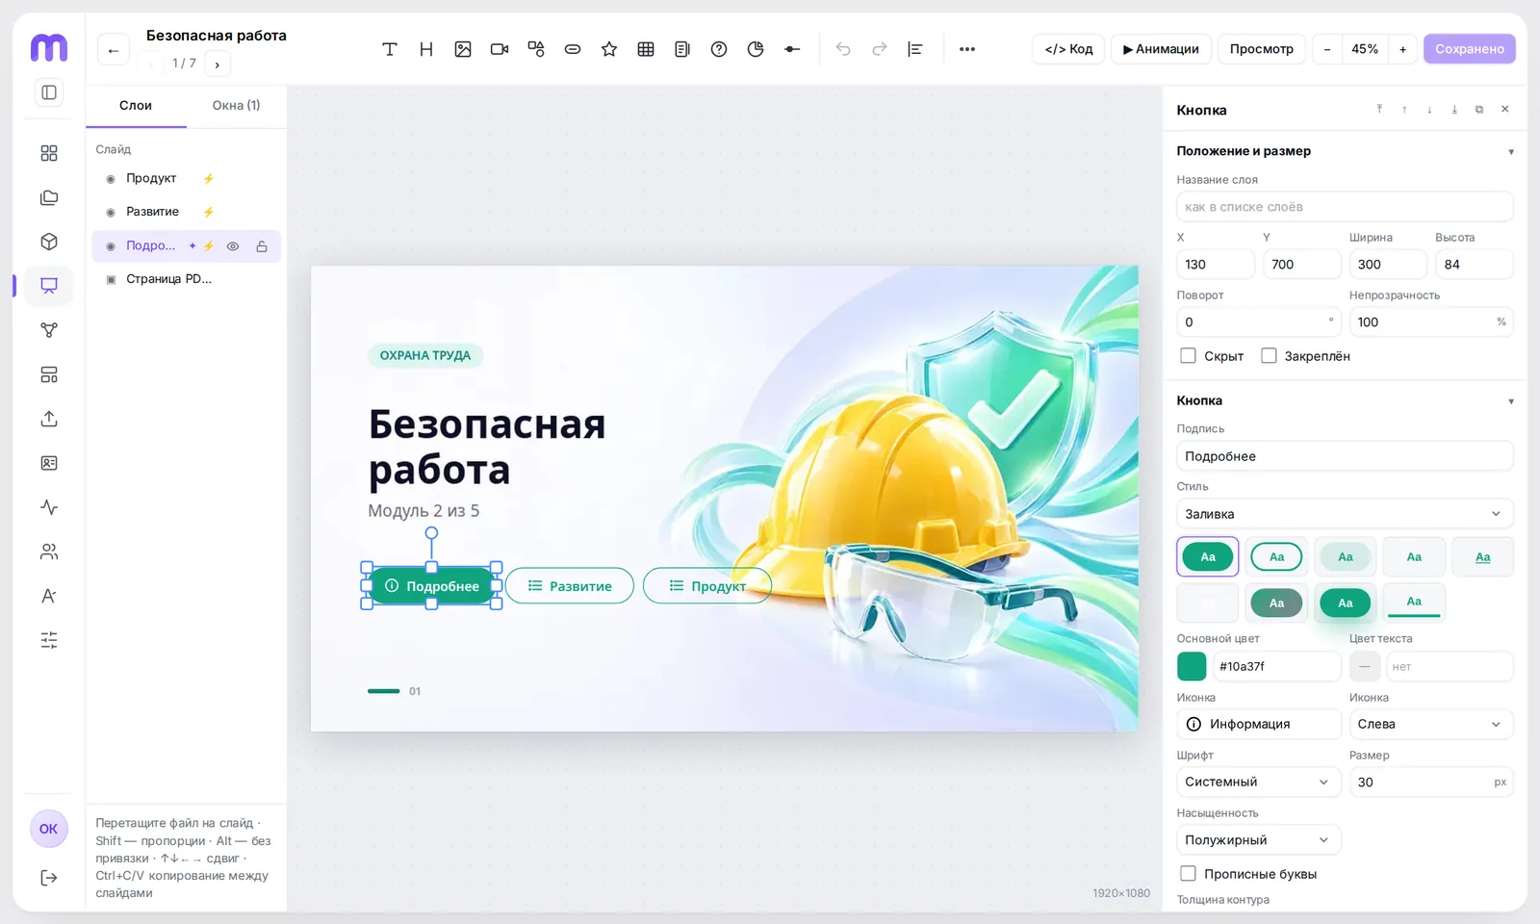The image size is (1540, 924).
Task: Switch to the Слои tab
Action: click(x=136, y=105)
